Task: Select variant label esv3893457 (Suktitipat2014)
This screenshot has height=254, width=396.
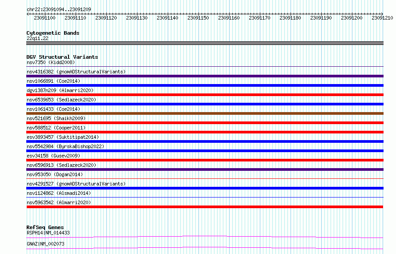Action: pos(63,137)
